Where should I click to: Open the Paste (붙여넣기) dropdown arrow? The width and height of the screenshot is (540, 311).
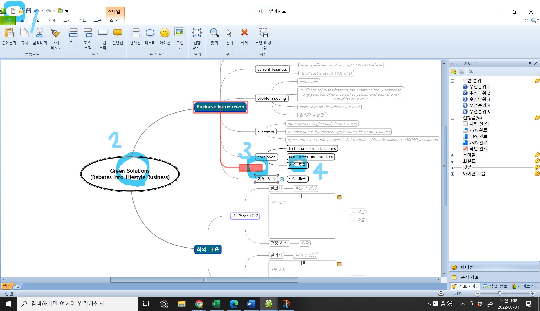[x=9, y=48]
